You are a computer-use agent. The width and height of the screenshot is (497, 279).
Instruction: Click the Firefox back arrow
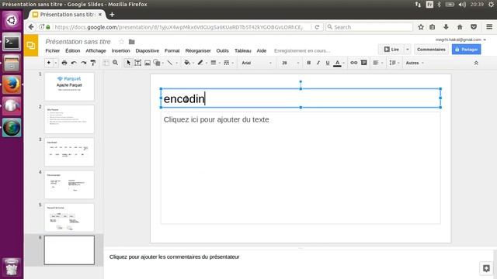tap(31, 27)
